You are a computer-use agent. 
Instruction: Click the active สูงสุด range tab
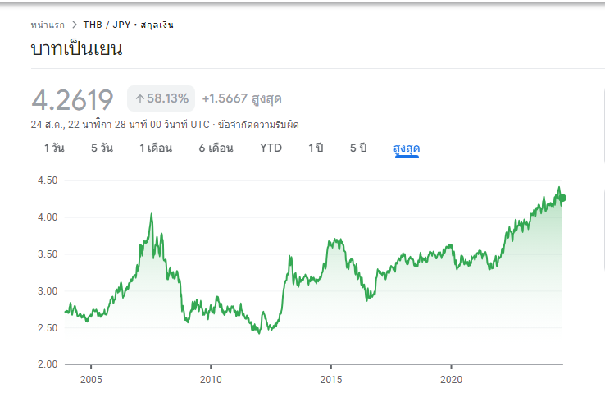click(407, 148)
